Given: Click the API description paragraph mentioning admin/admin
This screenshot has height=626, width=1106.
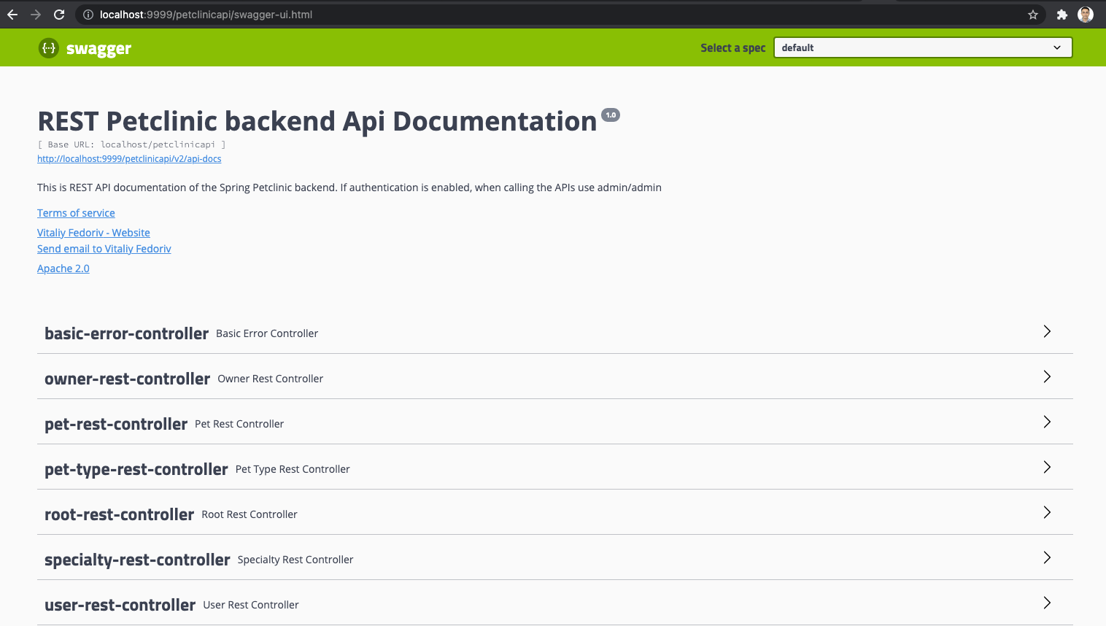Looking at the screenshot, I should pyautogui.click(x=349, y=188).
